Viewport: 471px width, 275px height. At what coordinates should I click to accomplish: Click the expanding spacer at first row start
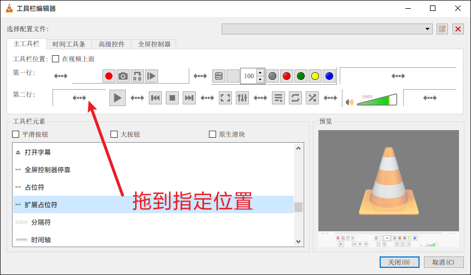61,76
